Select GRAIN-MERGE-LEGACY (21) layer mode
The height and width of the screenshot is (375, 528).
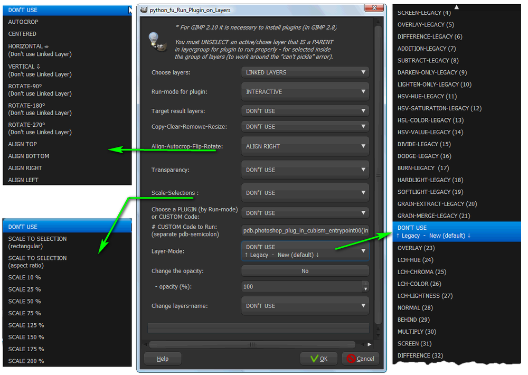point(457,216)
